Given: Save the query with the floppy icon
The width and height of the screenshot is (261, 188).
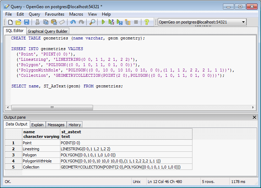Looking at the screenshot, I should pyautogui.click(x=26, y=22).
